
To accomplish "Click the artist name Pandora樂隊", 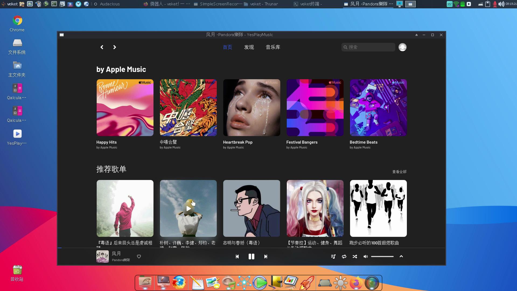I will click(121, 260).
